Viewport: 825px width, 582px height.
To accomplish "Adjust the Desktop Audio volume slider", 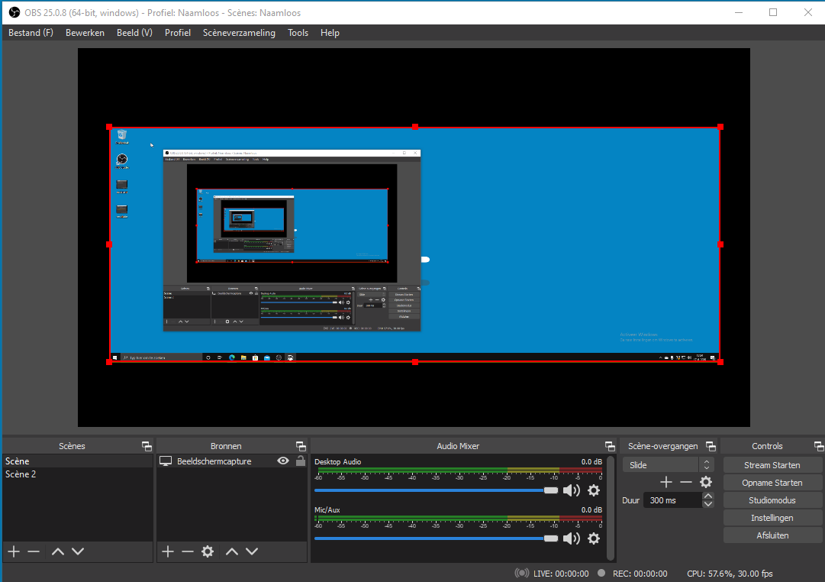I will click(x=436, y=490).
